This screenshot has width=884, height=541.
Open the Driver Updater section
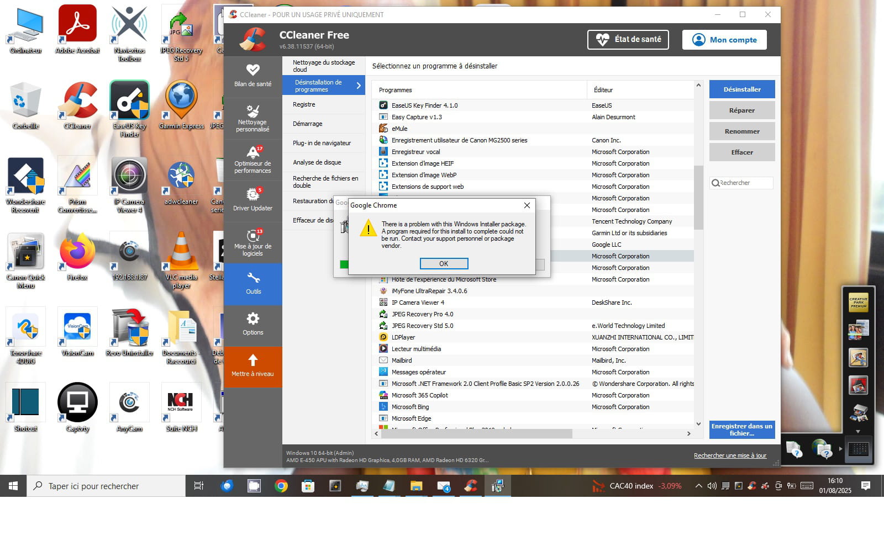click(x=252, y=200)
